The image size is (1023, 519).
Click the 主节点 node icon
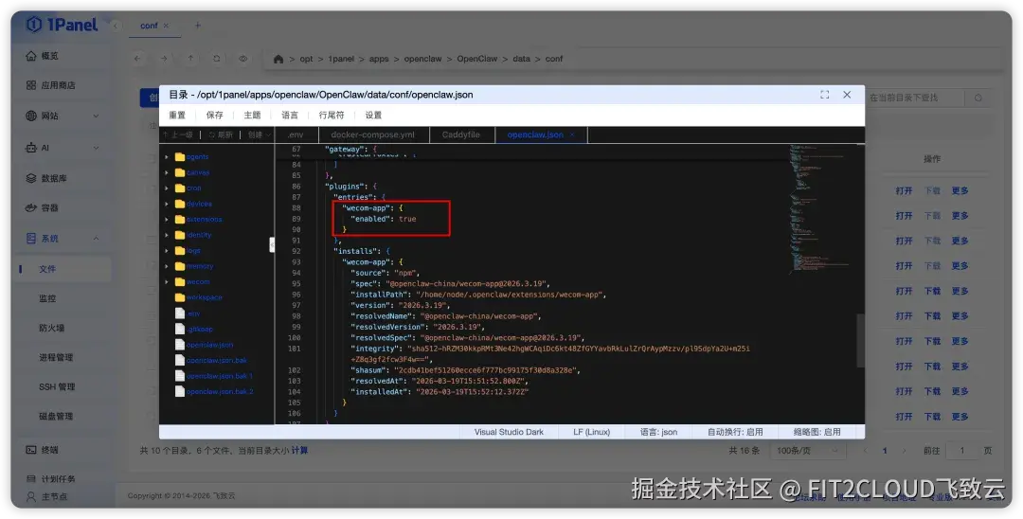[x=30, y=497]
